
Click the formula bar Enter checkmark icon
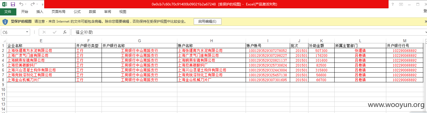click(55, 32)
